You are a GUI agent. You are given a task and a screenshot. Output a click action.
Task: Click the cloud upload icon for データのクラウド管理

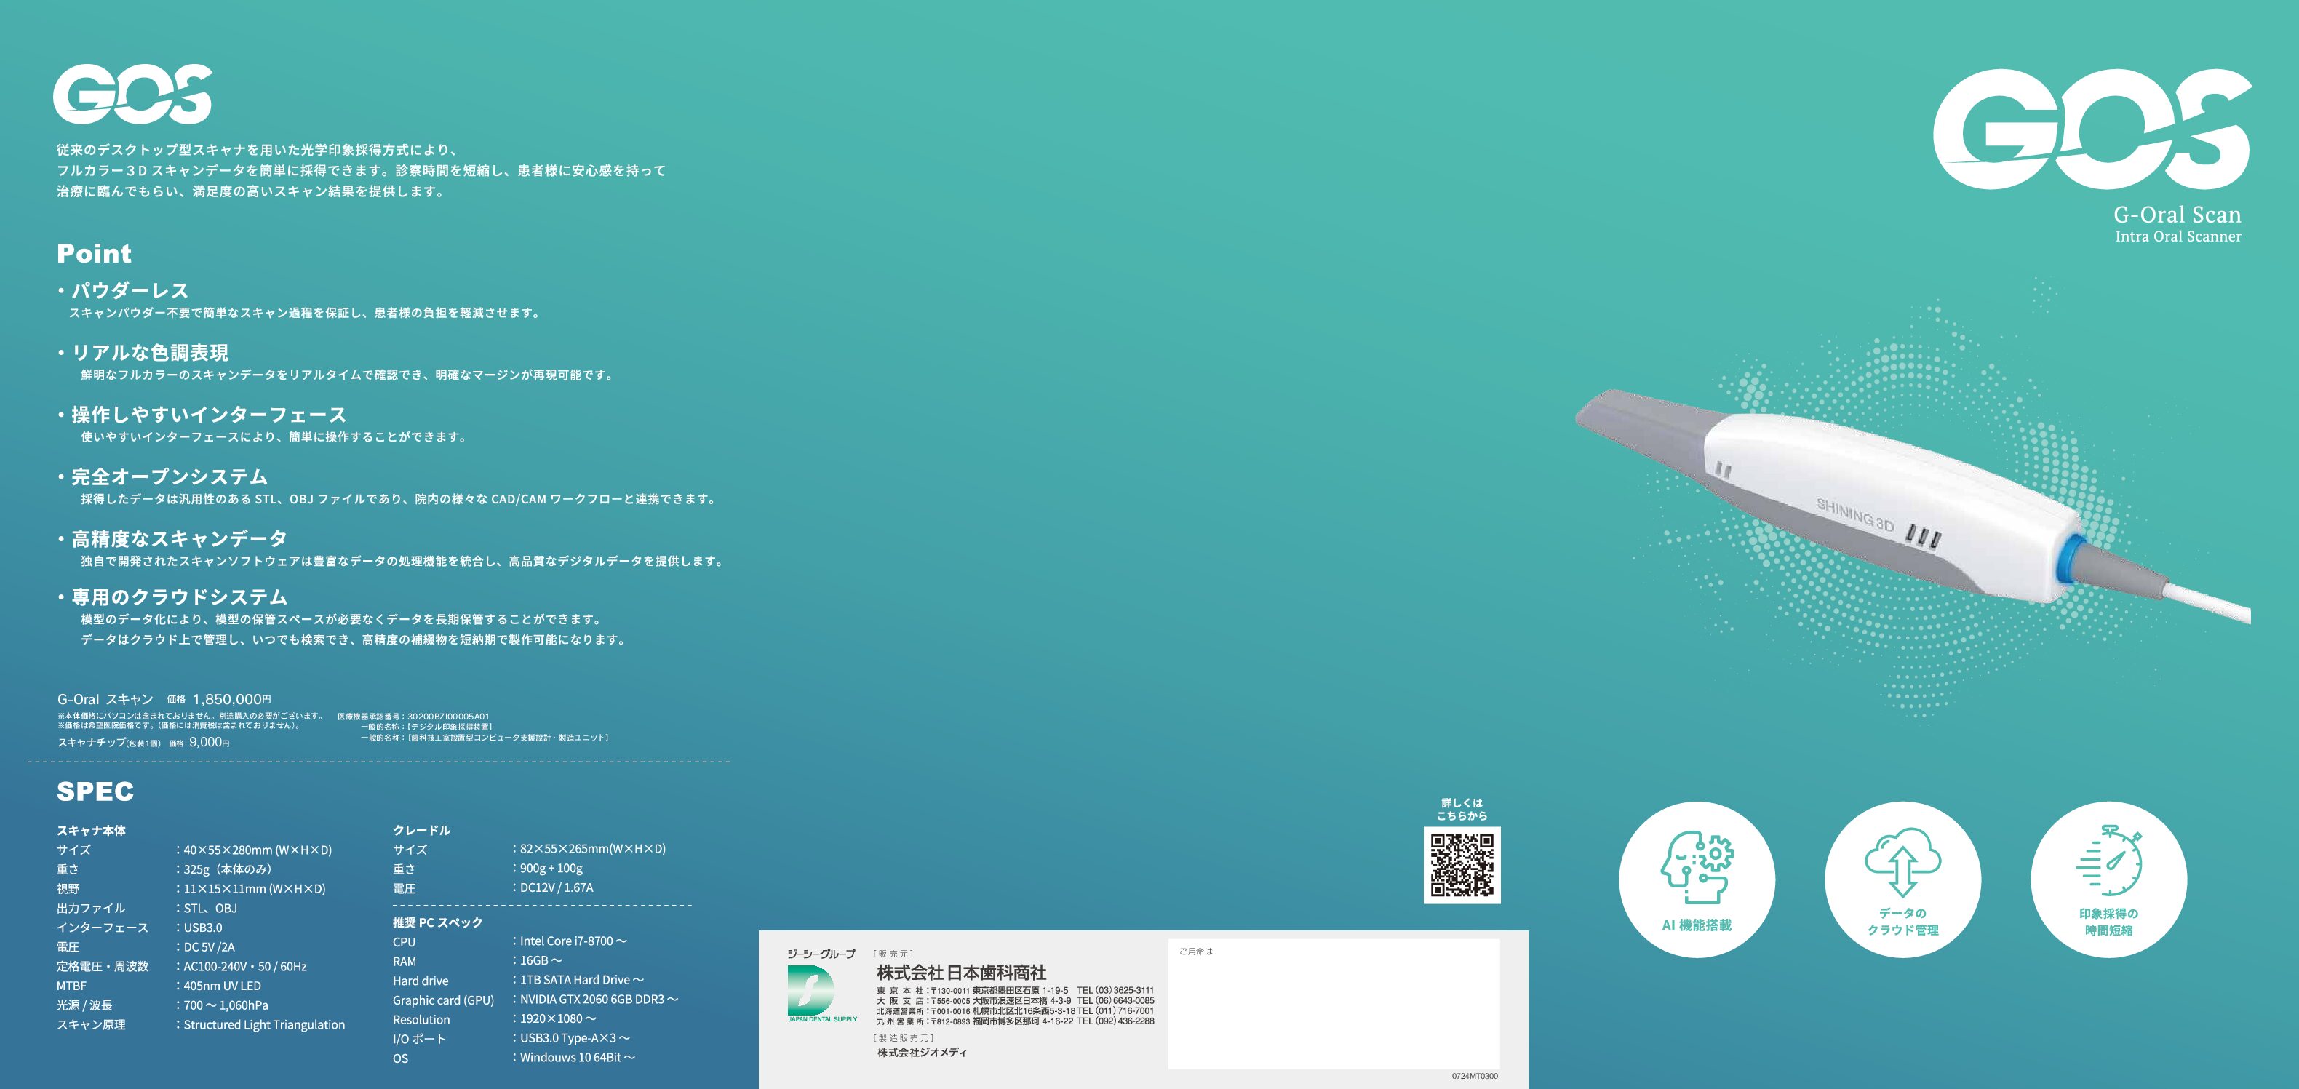[x=1902, y=862]
